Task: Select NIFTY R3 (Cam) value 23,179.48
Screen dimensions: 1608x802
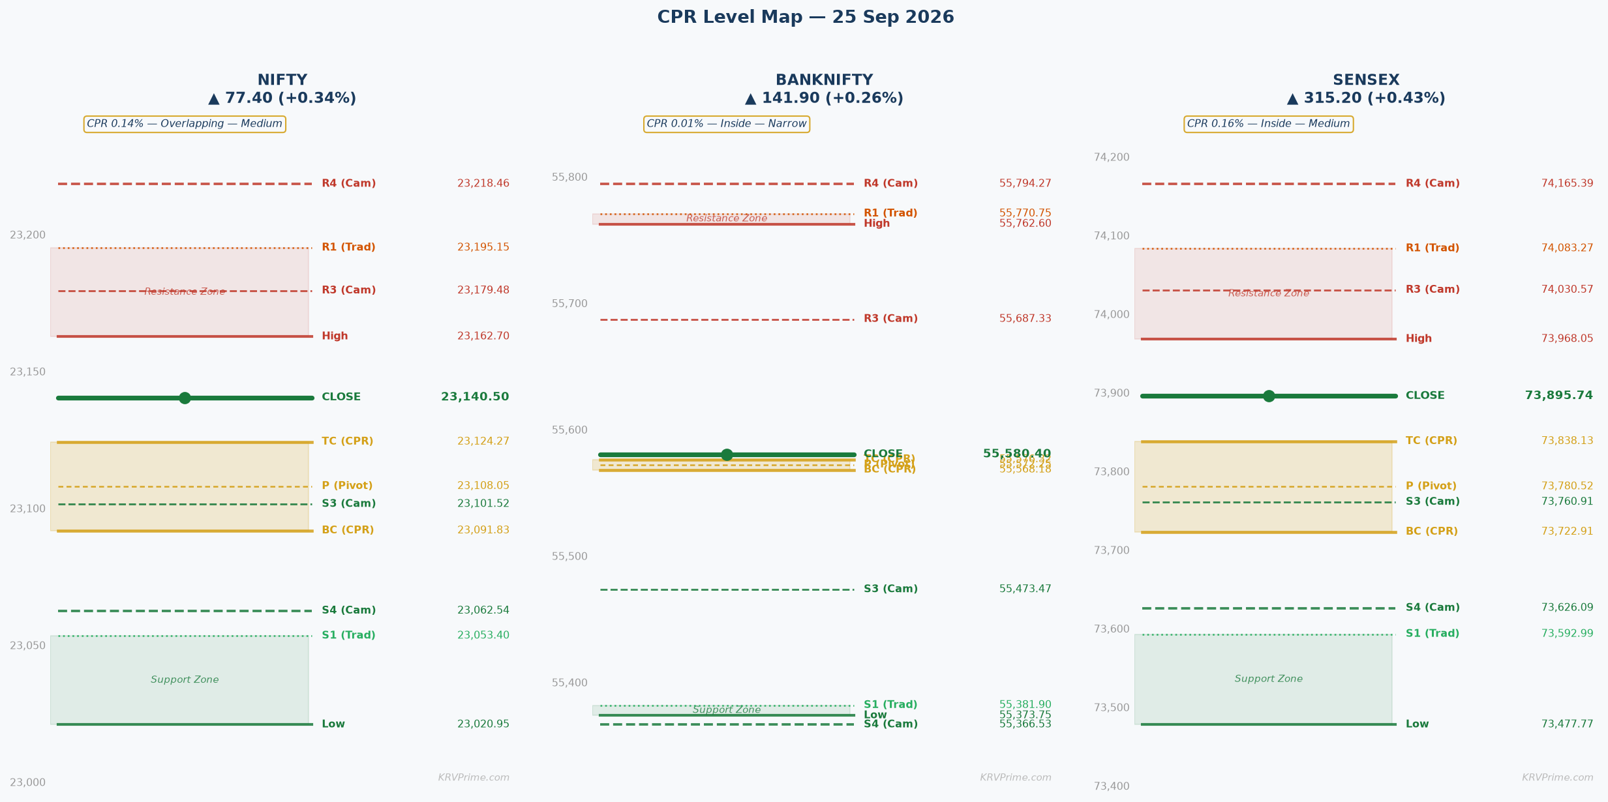Action: pos(483,291)
